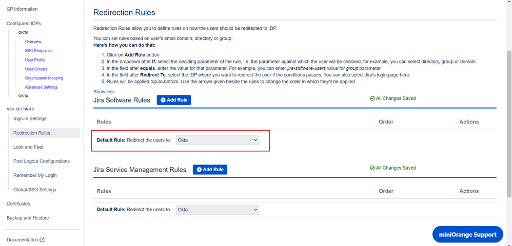Screen dimensions: 512x246
Task: Click the Rules column header in Service Management table
Action: (x=104, y=191)
